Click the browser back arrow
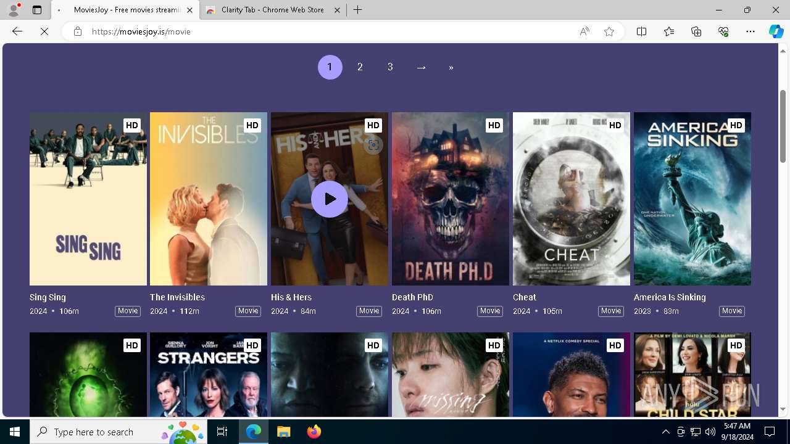The width and height of the screenshot is (790, 444). click(17, 31)
